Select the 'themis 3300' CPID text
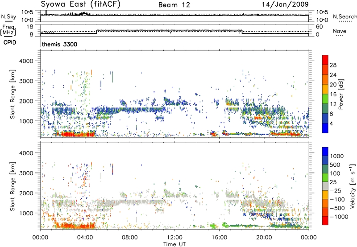The image size is (357, 247). point(60,44)
